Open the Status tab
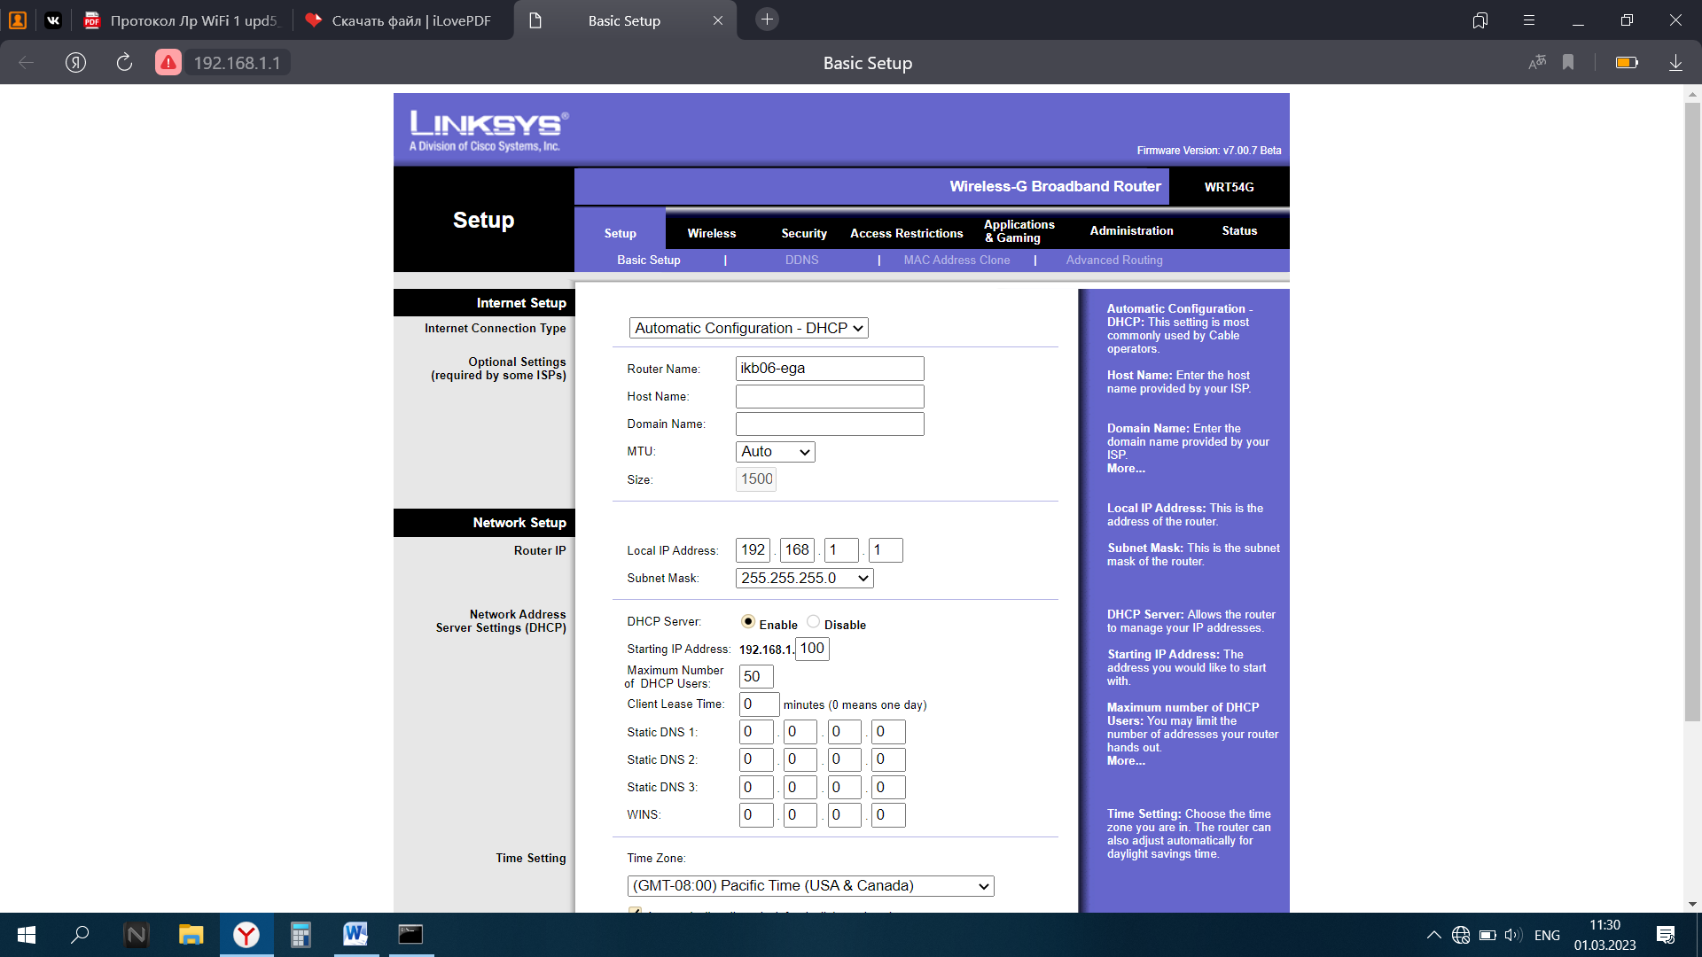Image resolution: width=1702 pixels, height=957 pixels. (x=1239, y=230)
